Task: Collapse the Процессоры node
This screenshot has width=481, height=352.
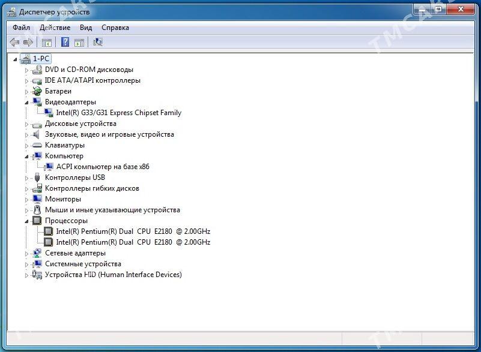Action: [26, 221]
